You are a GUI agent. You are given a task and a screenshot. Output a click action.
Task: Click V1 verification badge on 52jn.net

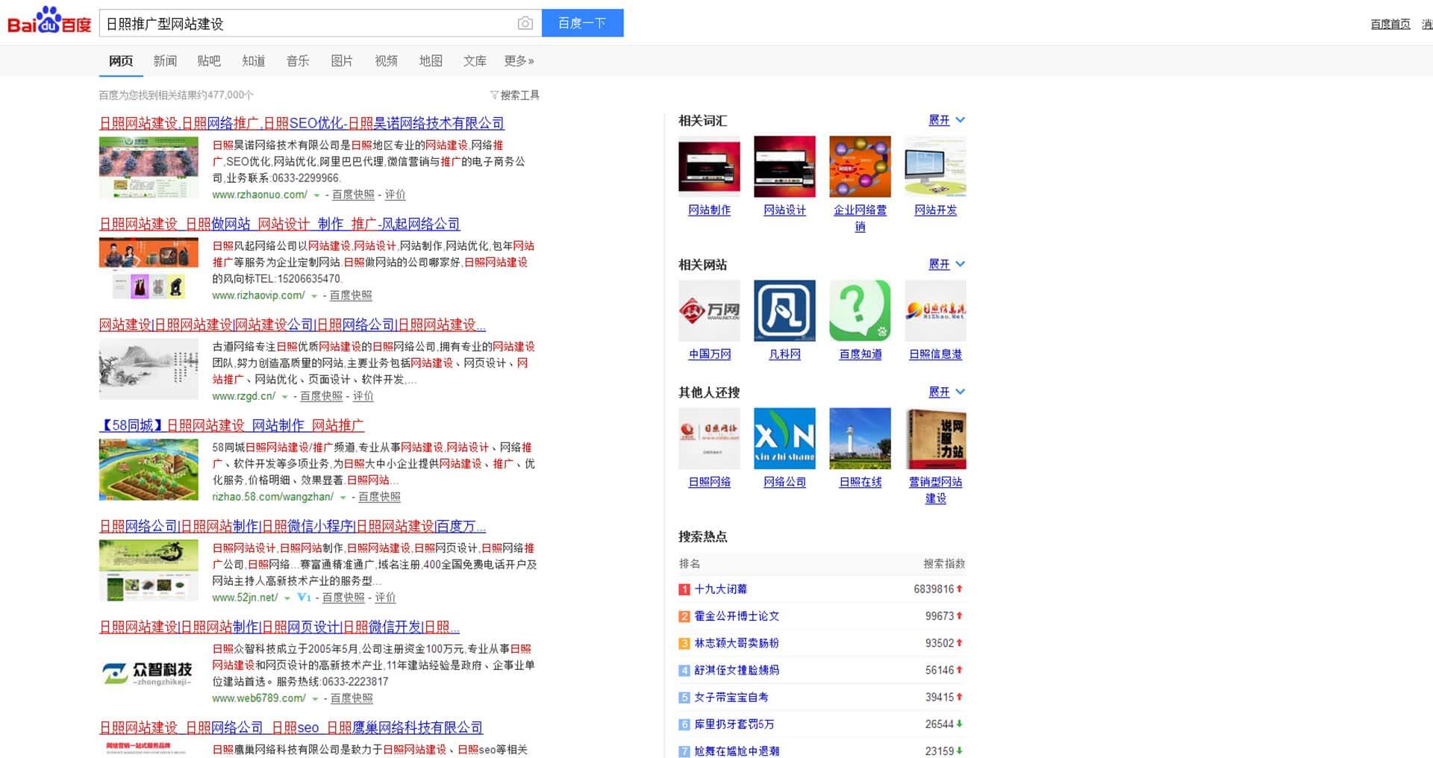pos(304,598)
